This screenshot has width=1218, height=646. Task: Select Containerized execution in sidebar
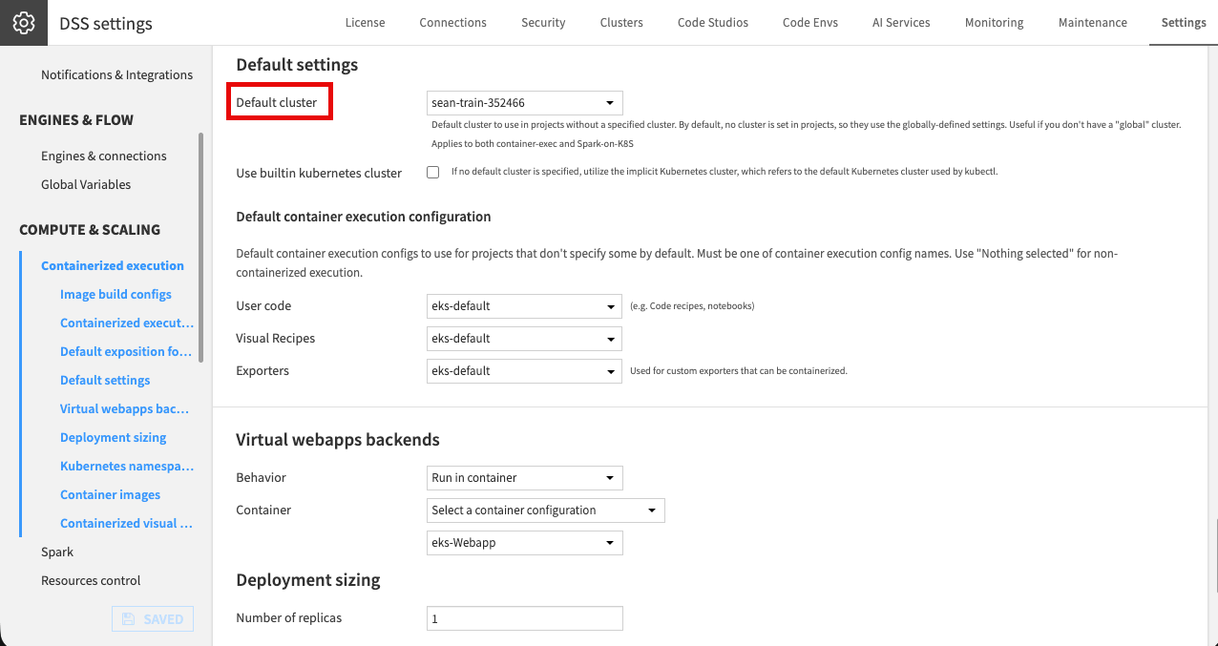tap(113, 265)
